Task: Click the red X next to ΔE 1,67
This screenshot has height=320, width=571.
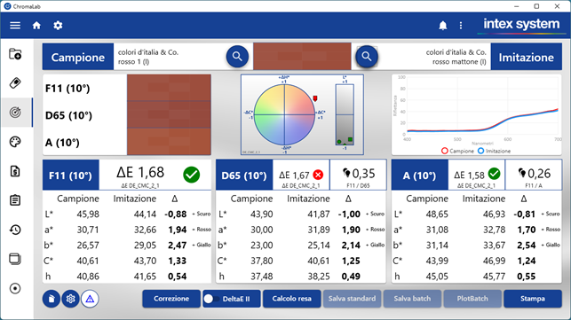Action: [318, 175]
